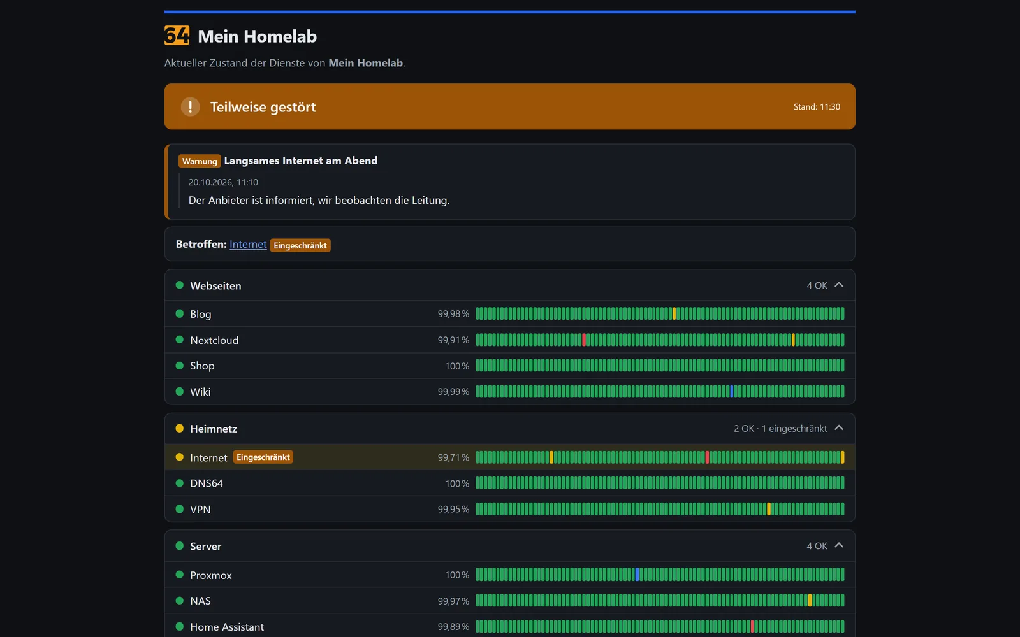
Task: Click the Nextcloud service name
Action: [214, 340]
